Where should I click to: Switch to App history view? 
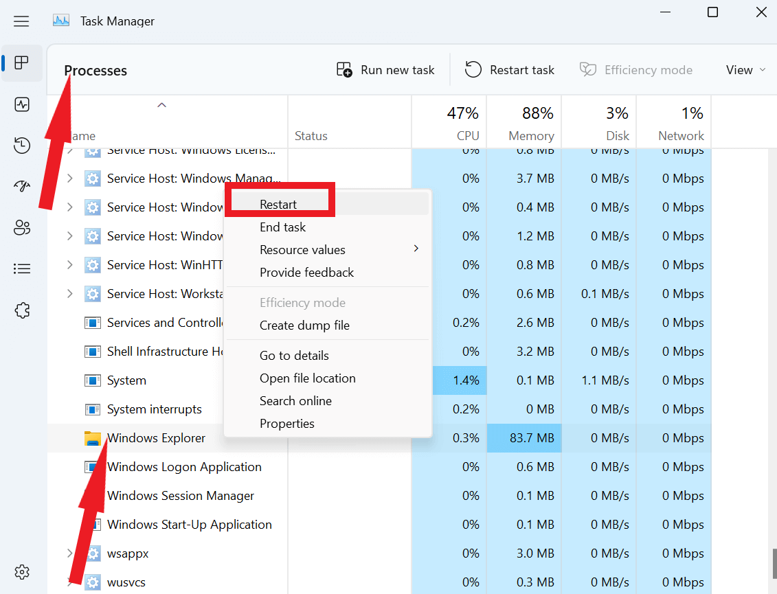[x=21, y=145]
